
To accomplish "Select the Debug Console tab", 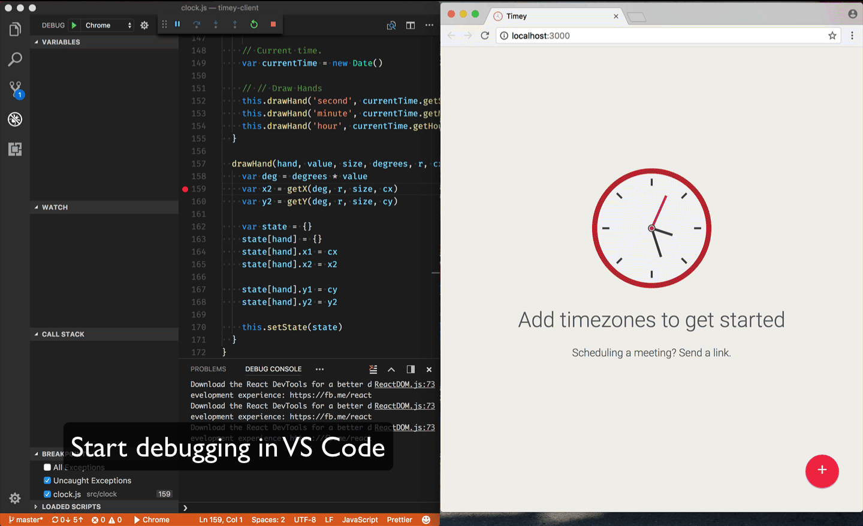I will click(273, 369).
